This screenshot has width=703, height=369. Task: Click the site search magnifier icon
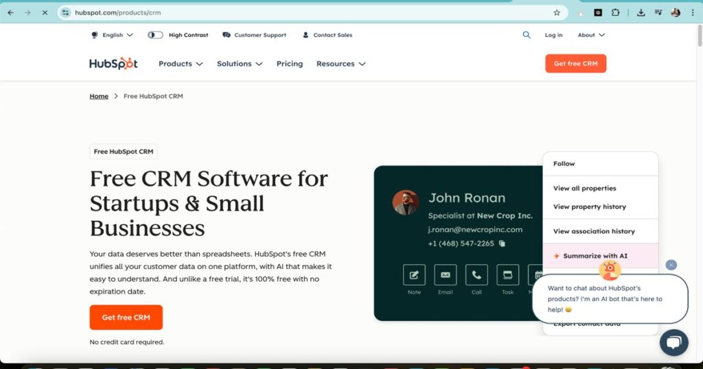[x=527, y=35]
